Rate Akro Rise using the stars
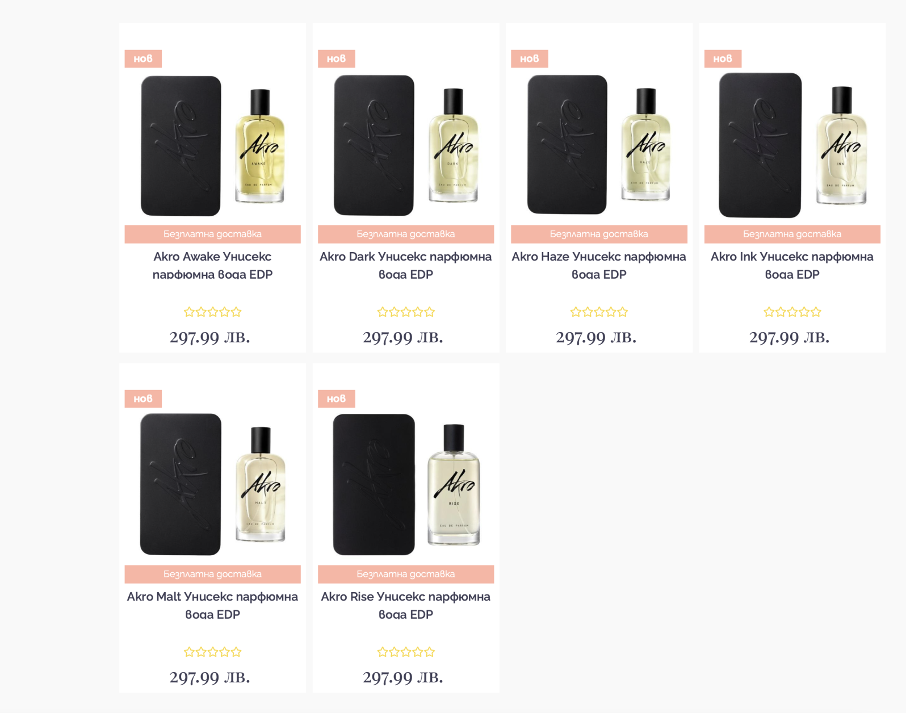Screen dimensions: 906x713 [x=405, y=652]
